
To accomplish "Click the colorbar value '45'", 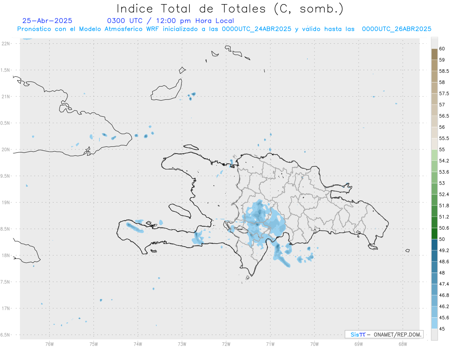I will click(442, 329).
